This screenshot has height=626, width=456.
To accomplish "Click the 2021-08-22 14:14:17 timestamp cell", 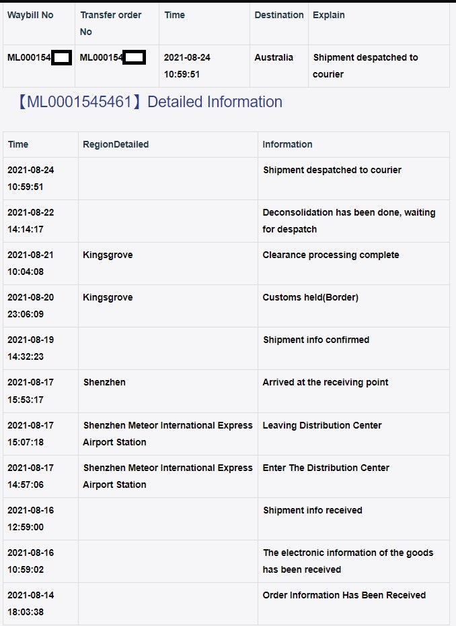I will click(31, 221).
